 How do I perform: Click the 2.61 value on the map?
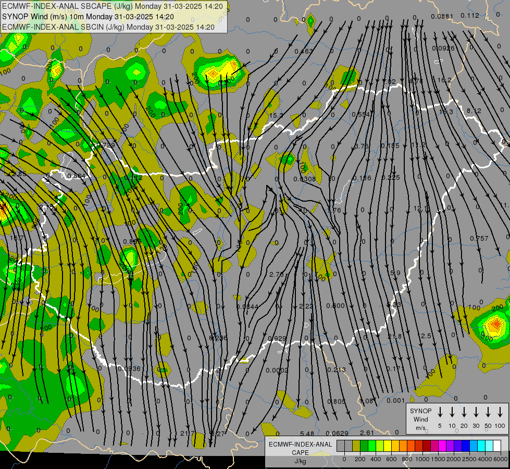point(367,433)
